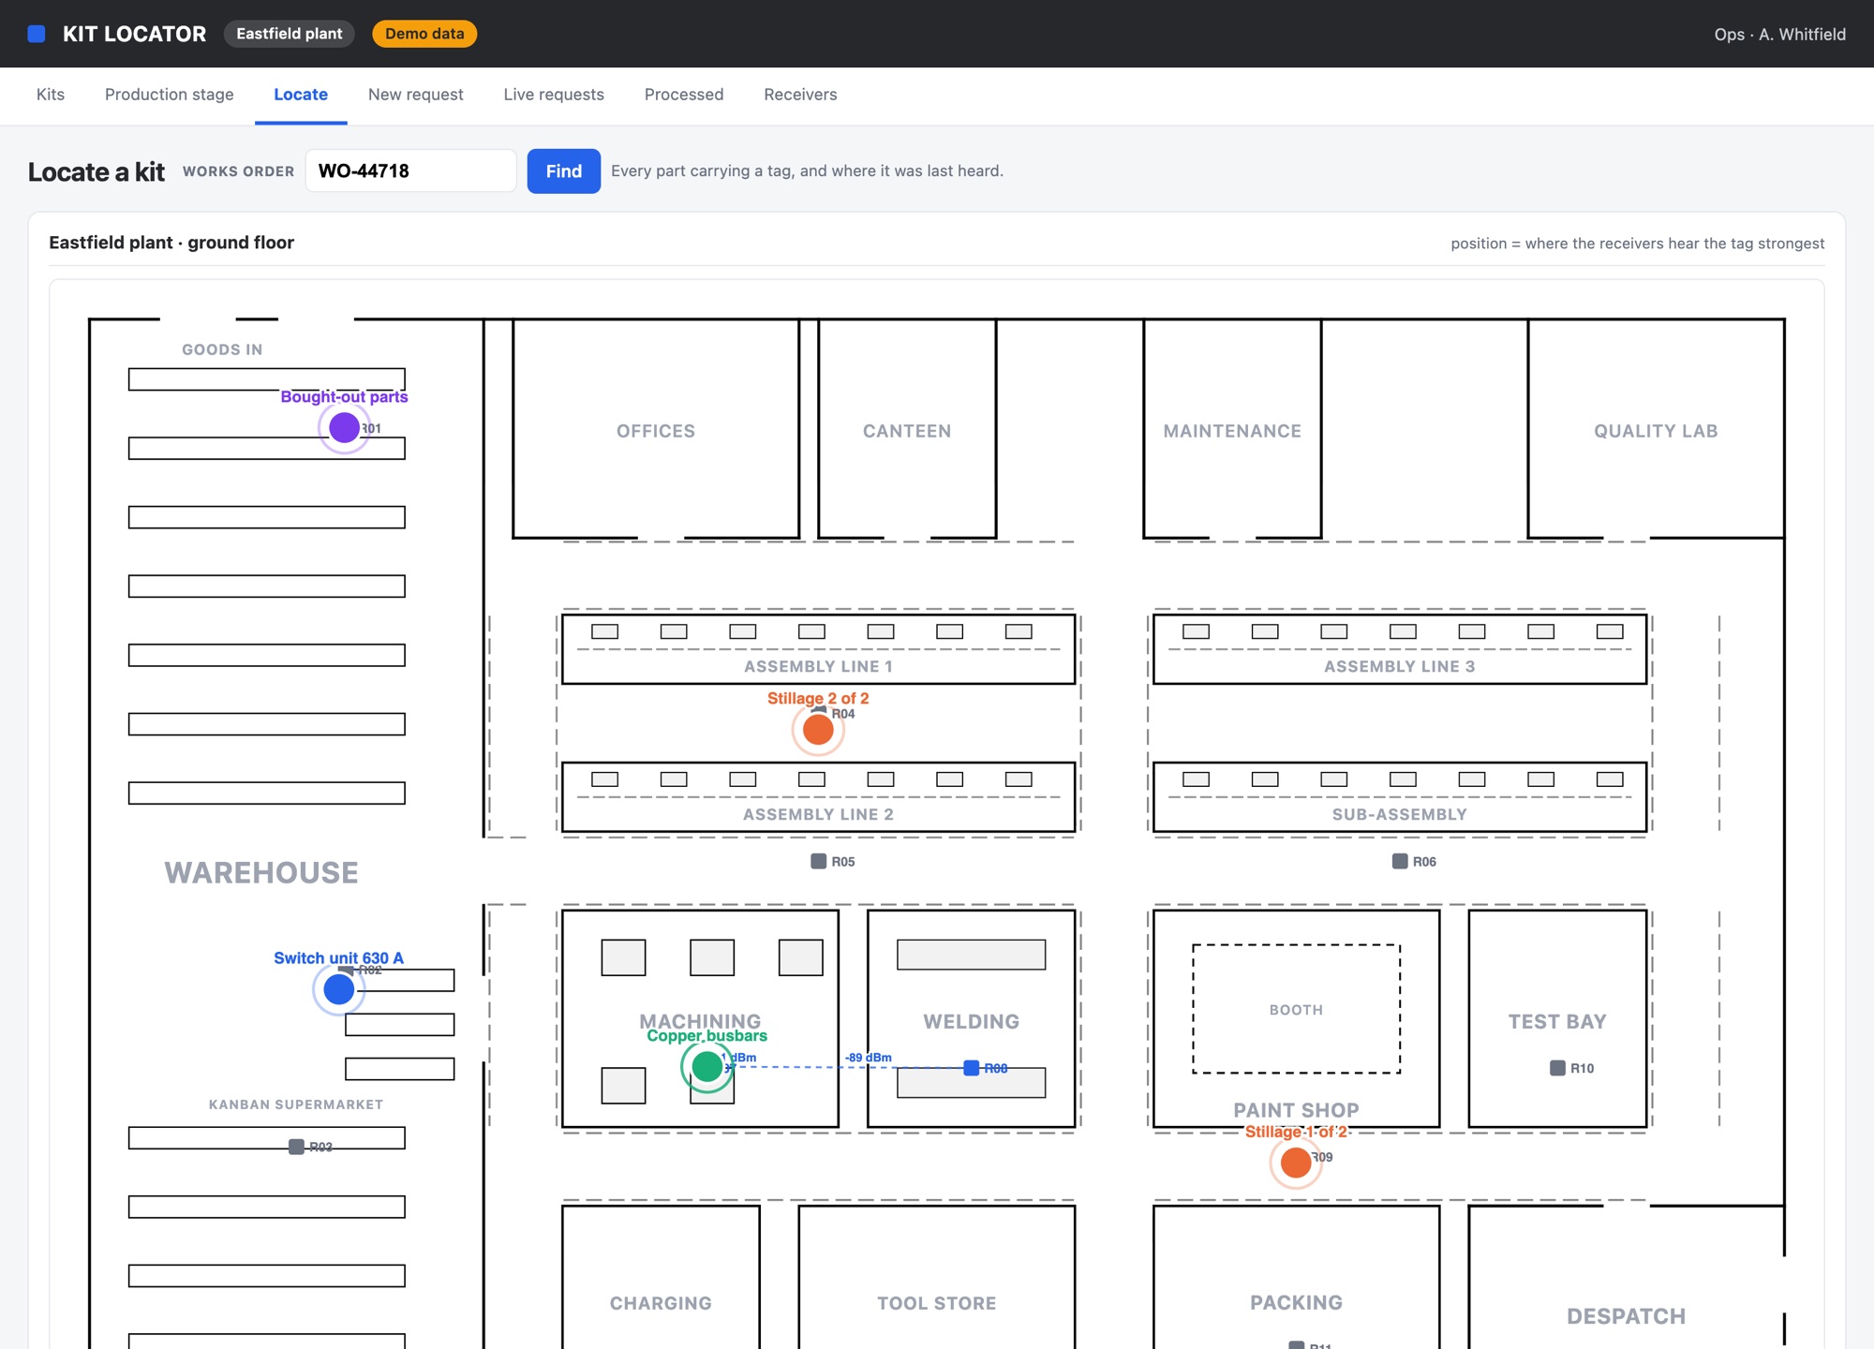Click receiver R06 square icon
This screenshot has height=1349, width=1874.
point(1400,861)
